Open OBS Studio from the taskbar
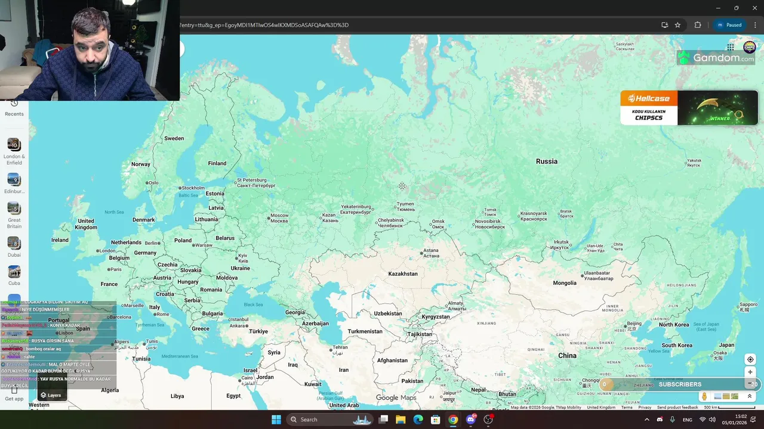Image resolution: width=764 pixels, height=429 pixels. point(488,419)
